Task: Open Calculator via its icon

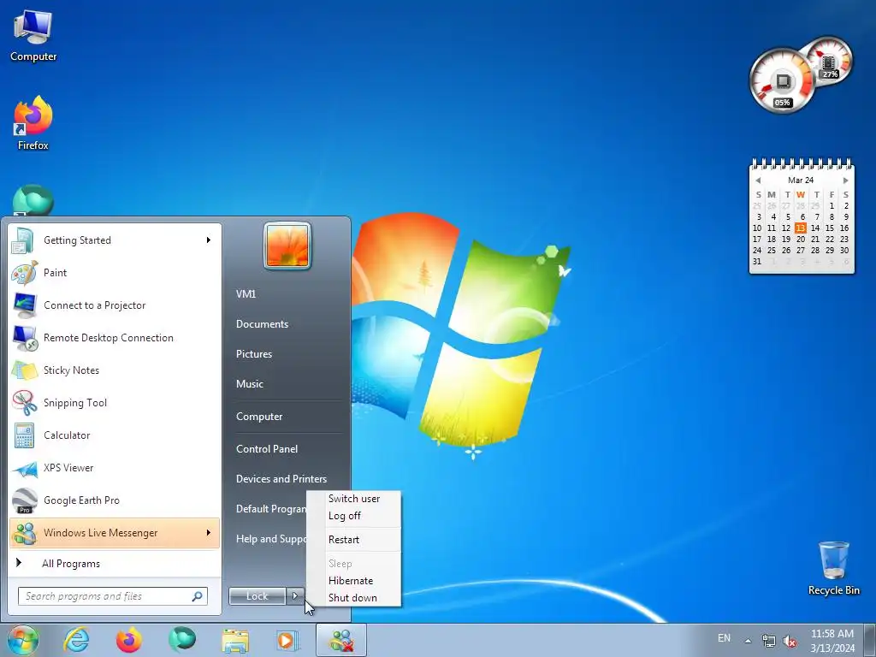Action: (24, 435)
